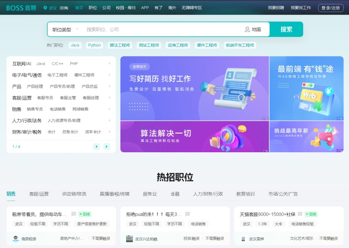Select the 人力/财务/行政 hot jobs tab
349x248 pixels.
[208, 194]
